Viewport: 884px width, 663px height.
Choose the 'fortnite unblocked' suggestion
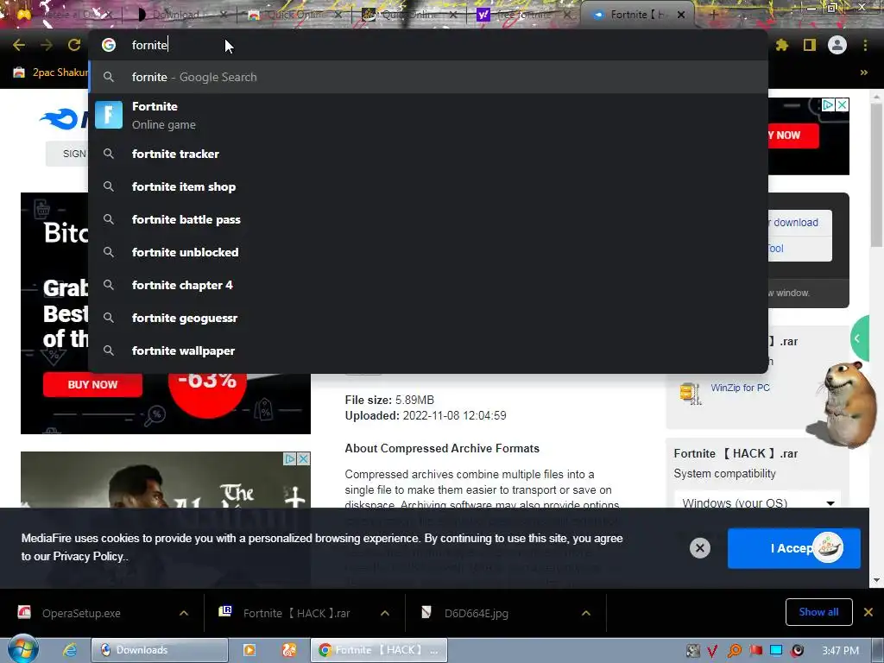click(428, 252)
